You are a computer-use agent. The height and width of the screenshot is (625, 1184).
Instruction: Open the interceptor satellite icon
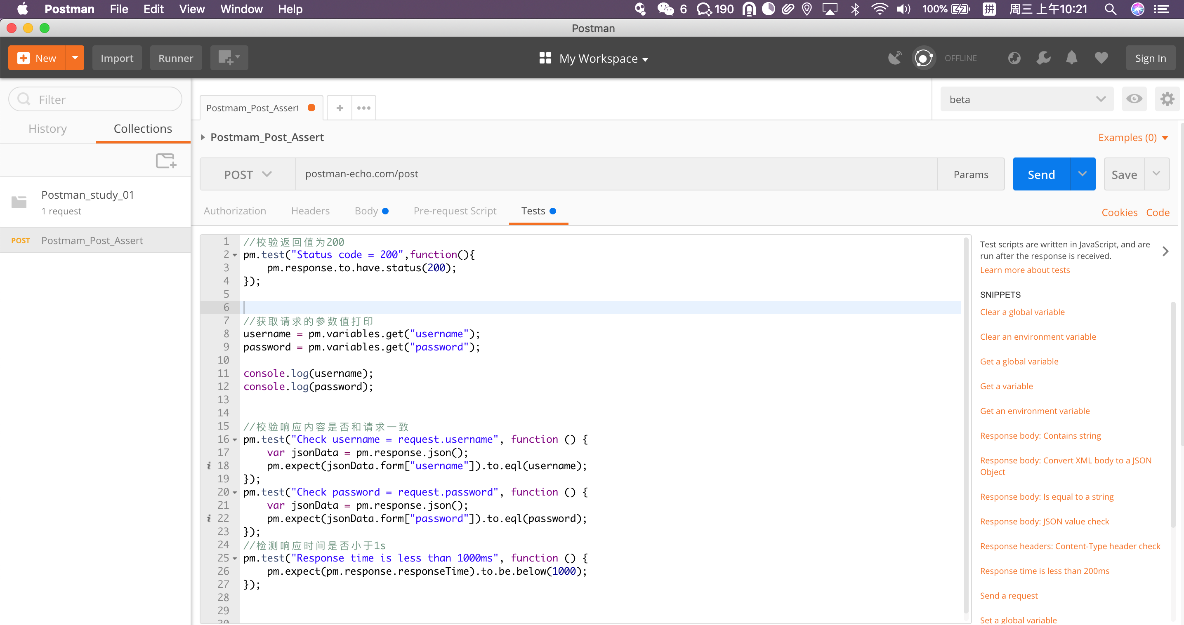pos(894,58)
